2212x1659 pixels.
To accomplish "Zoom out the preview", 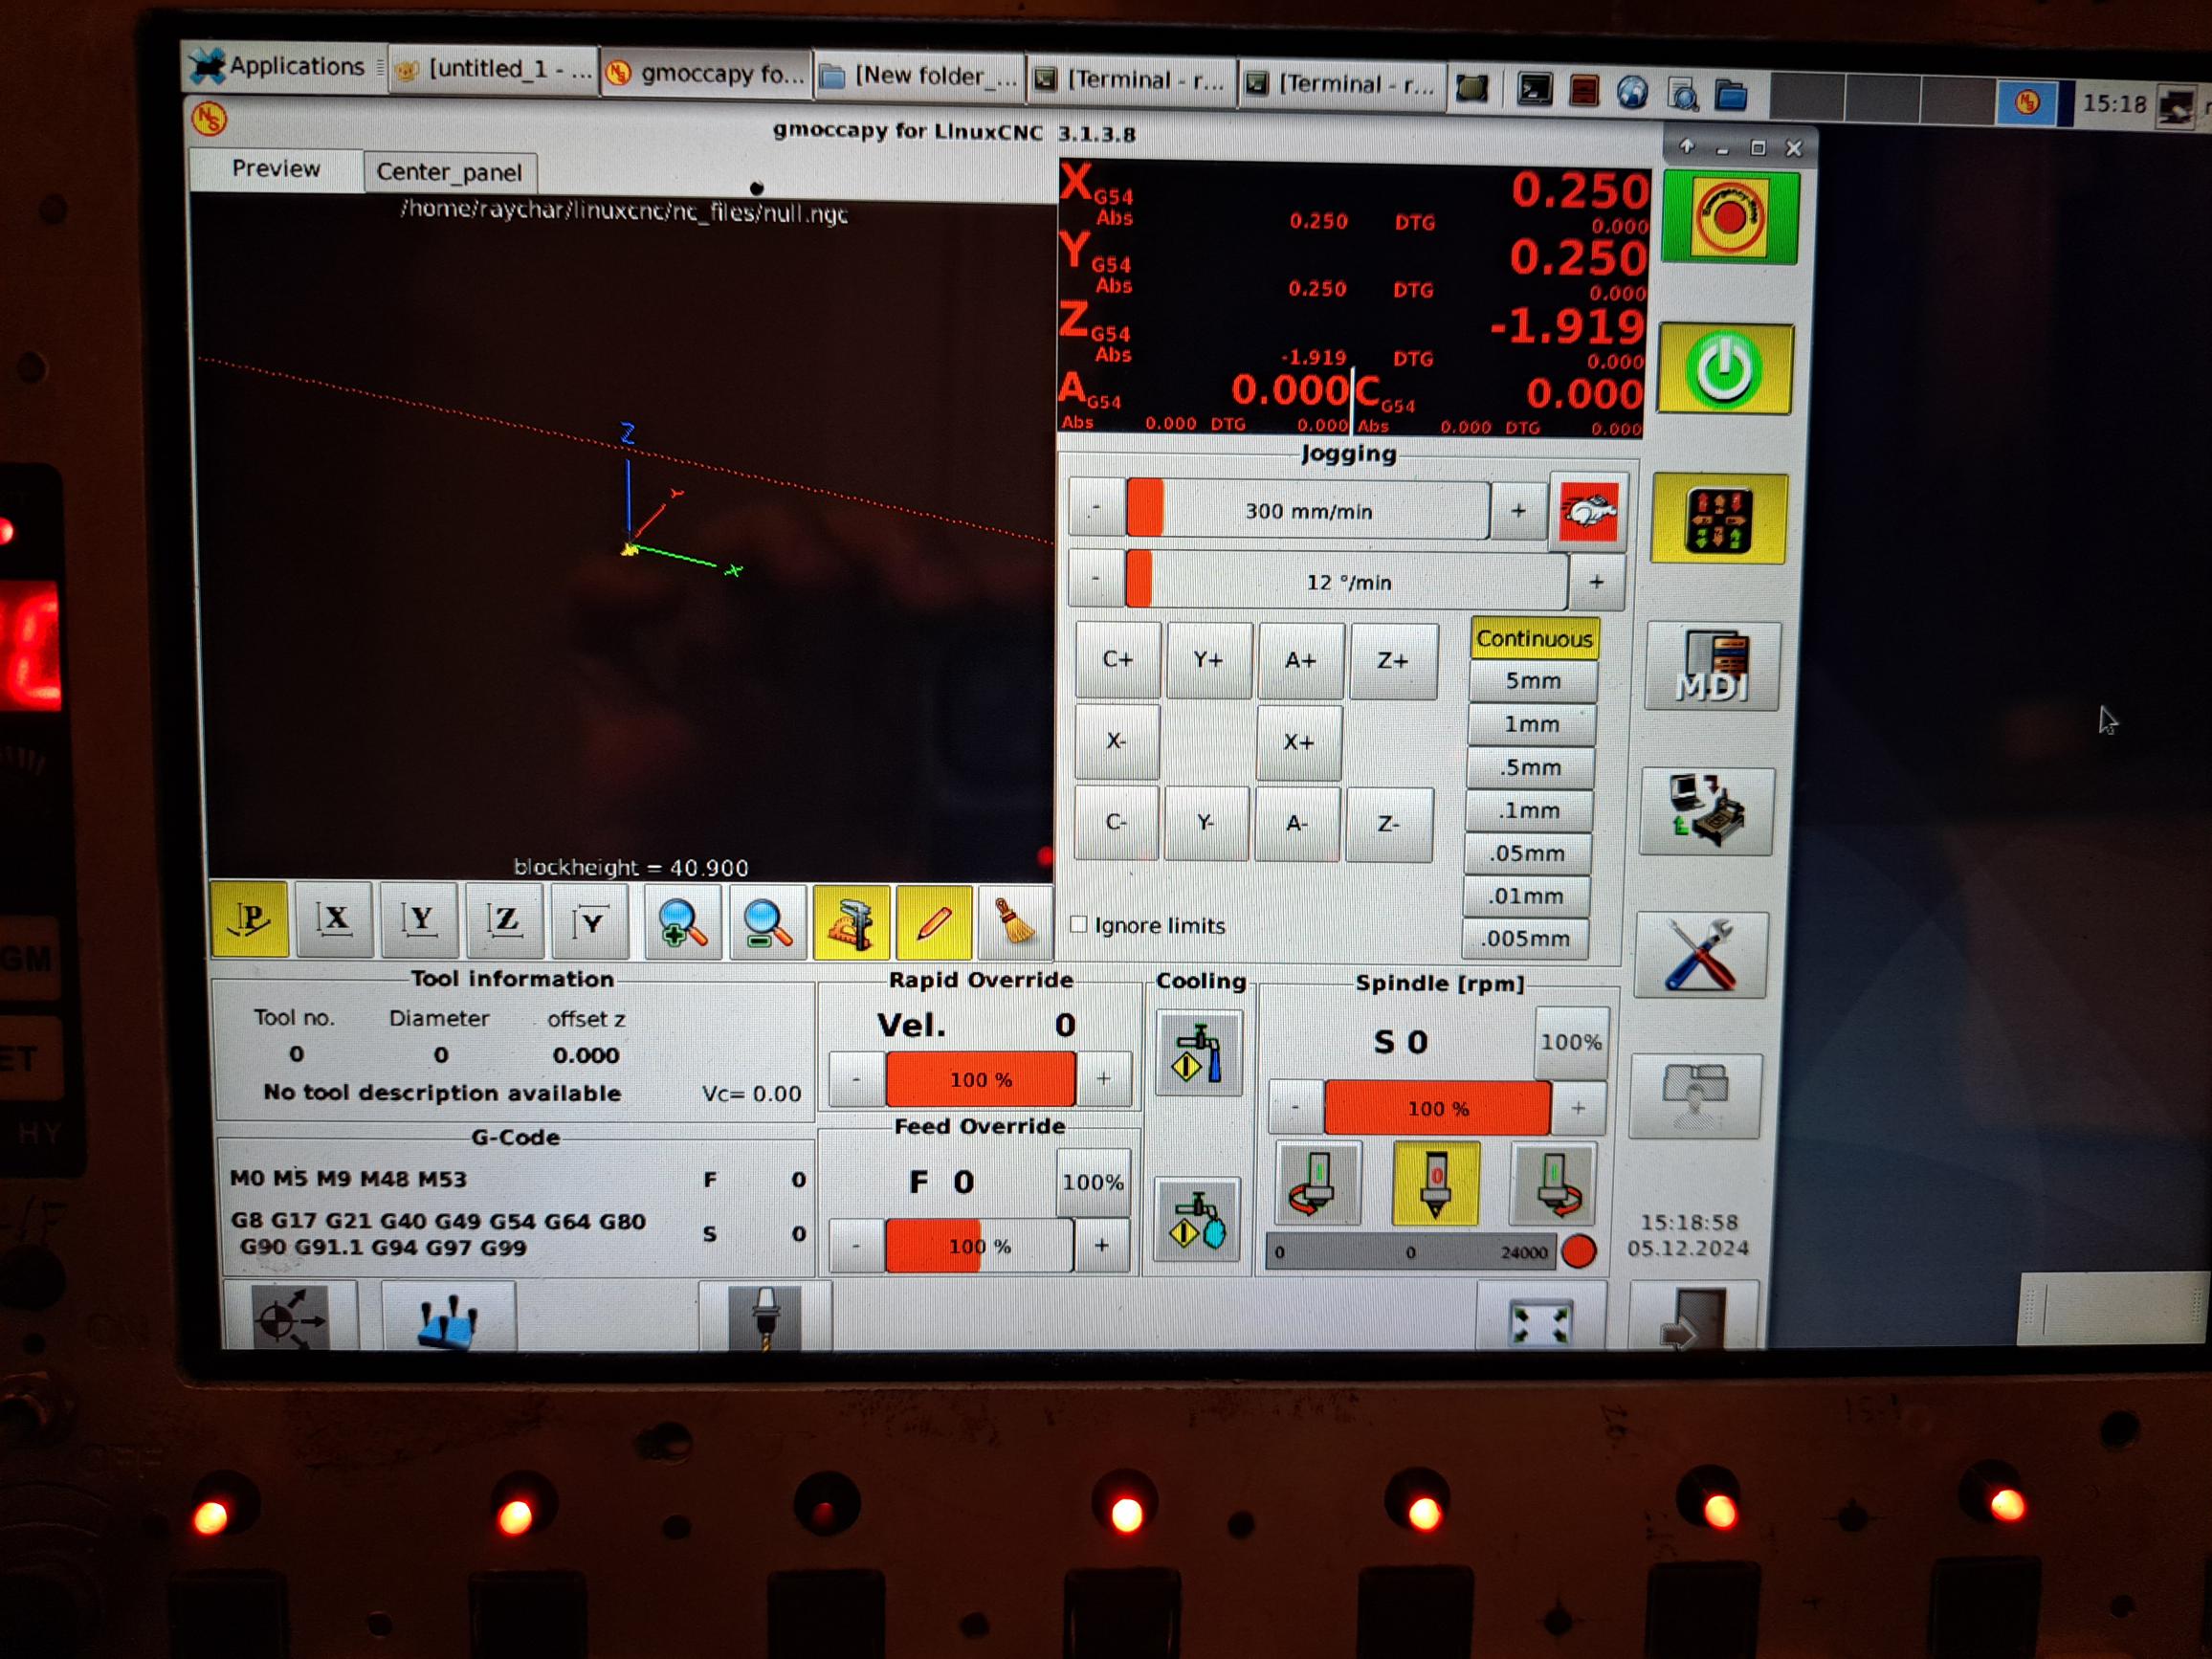I will (x=767, y=923).
